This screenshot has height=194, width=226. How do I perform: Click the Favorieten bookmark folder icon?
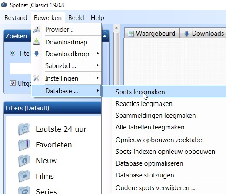(x=24, y=145)
